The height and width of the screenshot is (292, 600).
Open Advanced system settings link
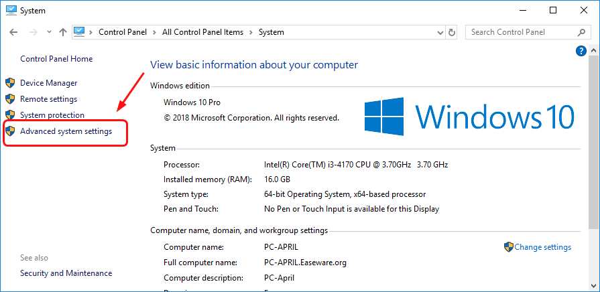[x=66, y=131]
